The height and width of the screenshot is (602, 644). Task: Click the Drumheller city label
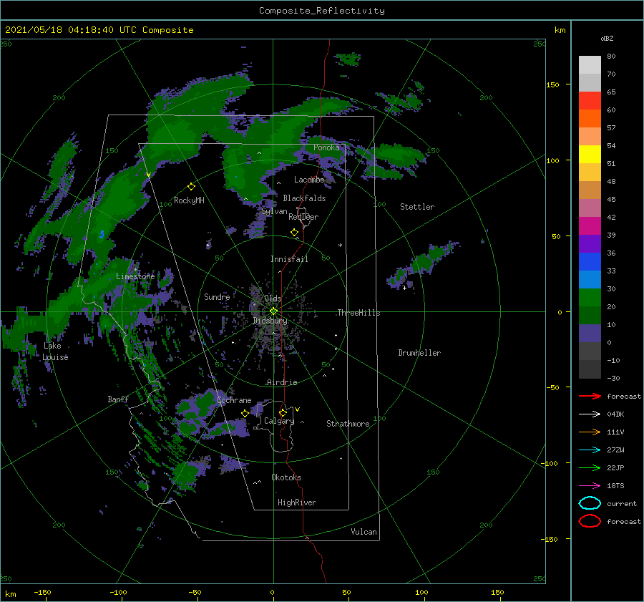[x=419, y=353]
